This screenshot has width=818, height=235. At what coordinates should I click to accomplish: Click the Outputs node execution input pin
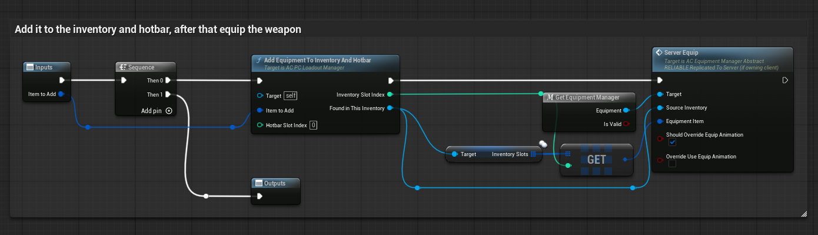tap(260, 196)
